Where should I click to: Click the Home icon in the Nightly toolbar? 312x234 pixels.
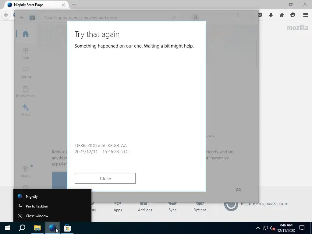click(282, 15)
